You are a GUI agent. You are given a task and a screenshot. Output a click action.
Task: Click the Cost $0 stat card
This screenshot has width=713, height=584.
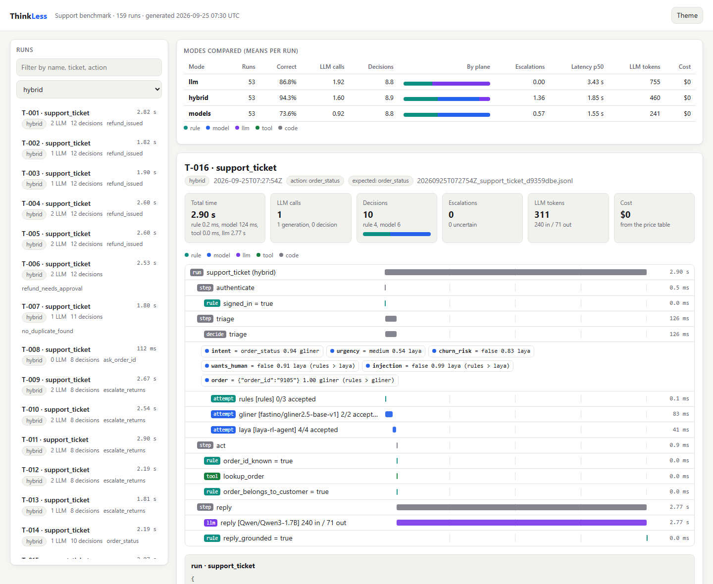[x=654, y=218]
